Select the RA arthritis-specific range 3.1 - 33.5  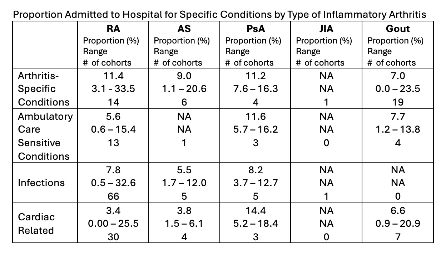pyautogui.click(x=113, y=89)
